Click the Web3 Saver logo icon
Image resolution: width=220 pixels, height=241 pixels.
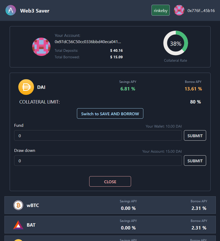click(x=11, y=10)
